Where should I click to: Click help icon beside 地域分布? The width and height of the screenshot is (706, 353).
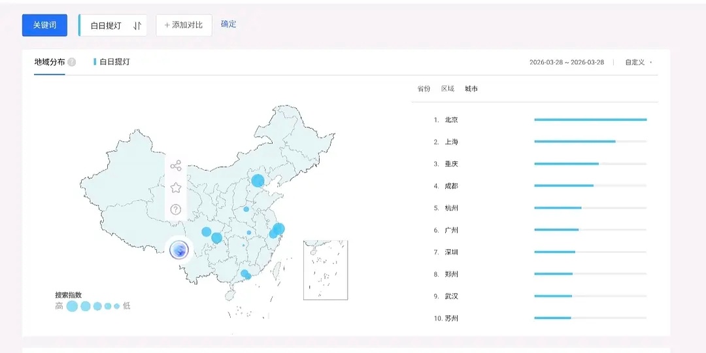pyautogui.click(x=72, y=62)
